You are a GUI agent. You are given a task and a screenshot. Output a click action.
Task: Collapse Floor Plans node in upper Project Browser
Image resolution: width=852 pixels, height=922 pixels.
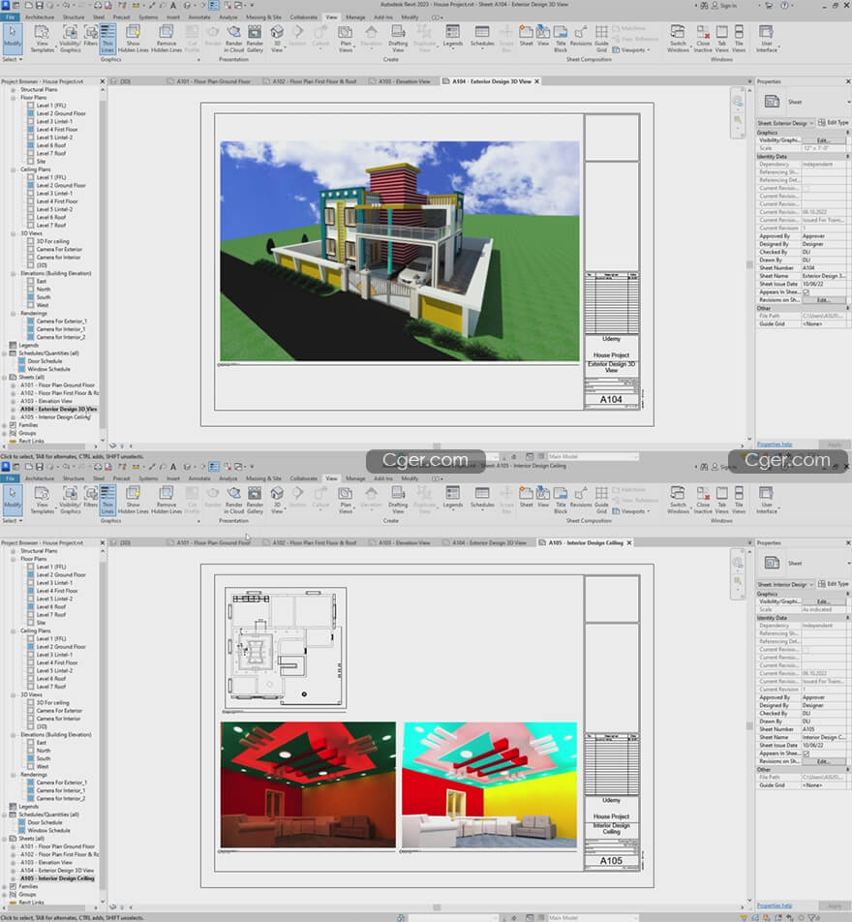(13, 98)
